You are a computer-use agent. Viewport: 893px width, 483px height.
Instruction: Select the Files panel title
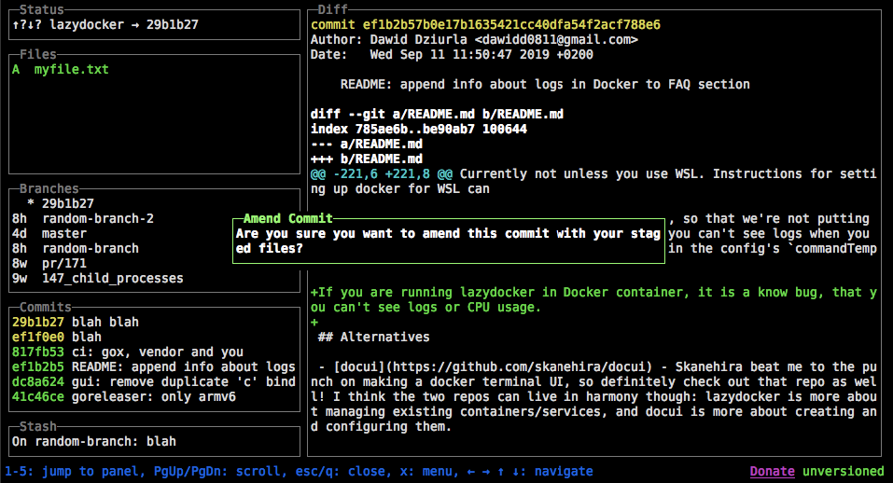[37, 54]
